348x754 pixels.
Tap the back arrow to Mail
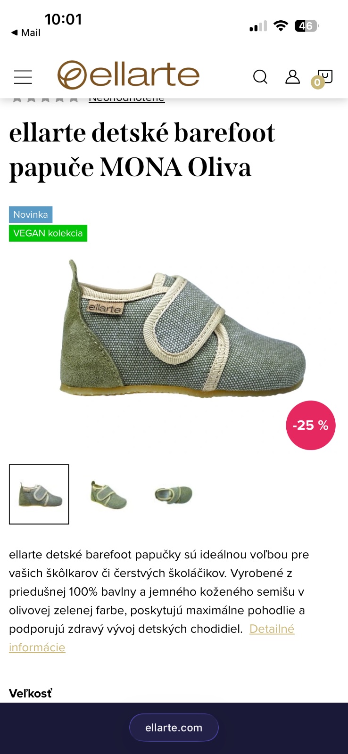click(x=26, y=33)
